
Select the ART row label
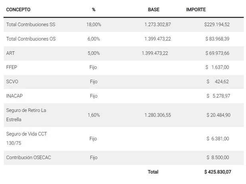click(x=11, y=53)
